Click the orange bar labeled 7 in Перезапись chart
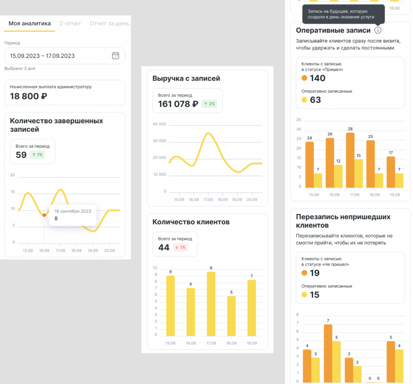 (328, 353)
